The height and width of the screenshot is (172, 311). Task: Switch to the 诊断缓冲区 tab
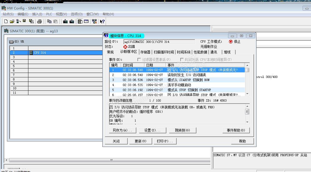click(x=129, y=51)
